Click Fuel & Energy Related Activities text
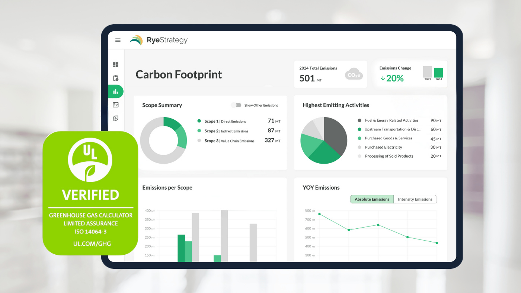The height and width of the screenshot is (293, 521). pyautogui.click(x=391, y=120)
